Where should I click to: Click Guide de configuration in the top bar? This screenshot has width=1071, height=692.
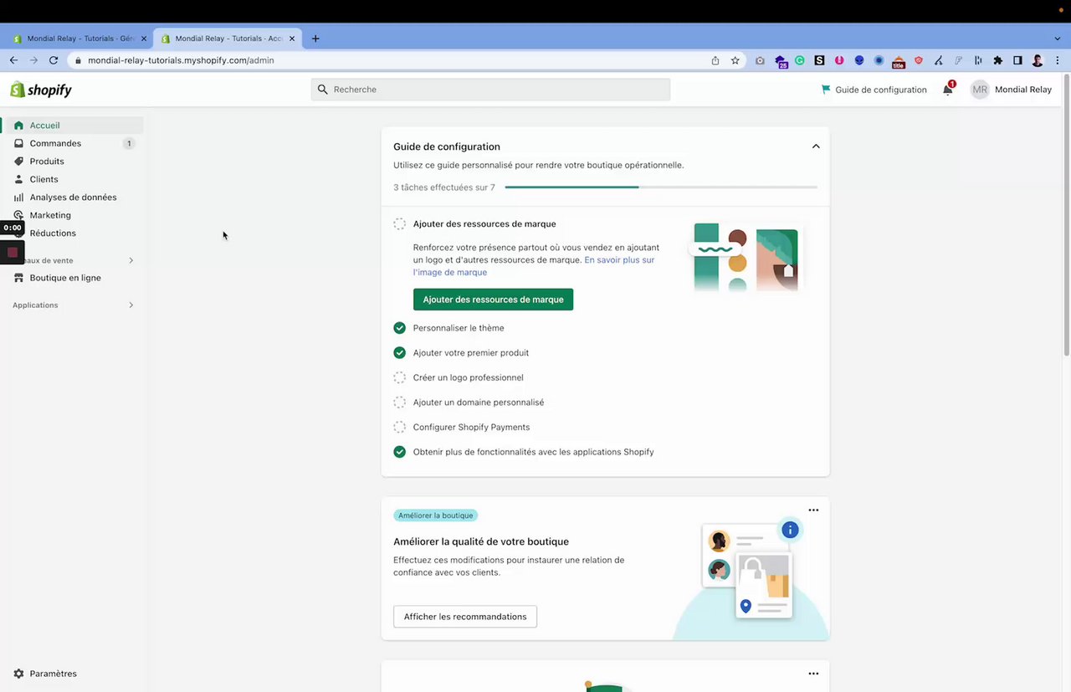click(874, 90)
